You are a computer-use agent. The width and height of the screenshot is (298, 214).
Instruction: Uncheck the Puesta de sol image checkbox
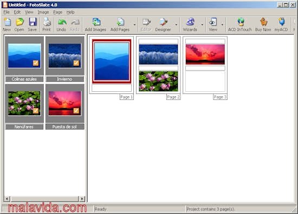76,111
